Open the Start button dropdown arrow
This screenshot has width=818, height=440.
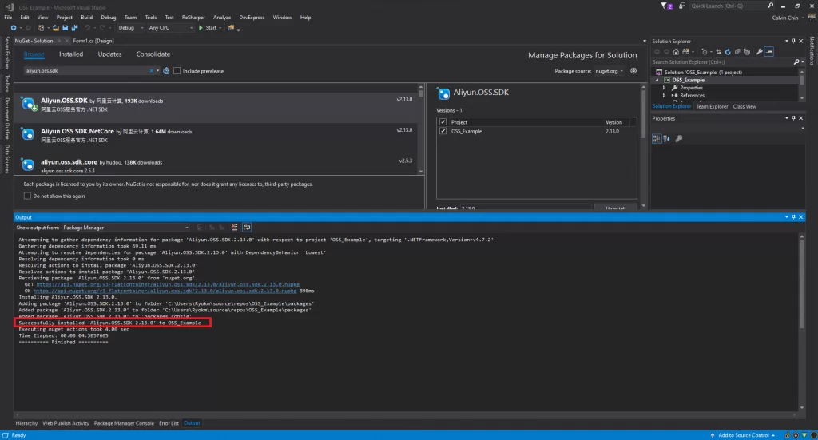click(x=220, y=28)
